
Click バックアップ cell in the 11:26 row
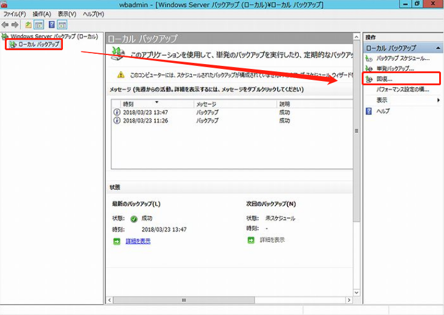tap(207, 120)
